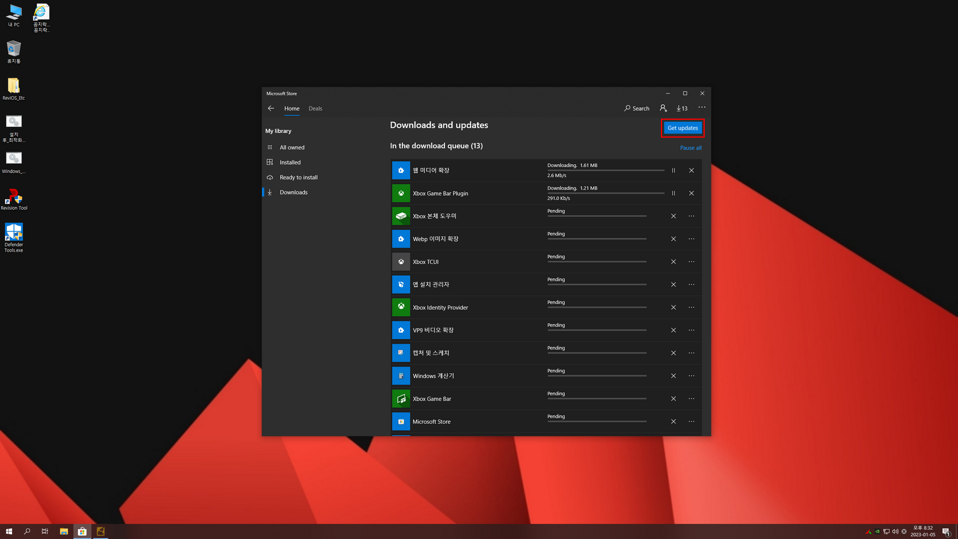Cancel the Webp 이미지 확장 pending download
The image size is (958, 539).
674,239
